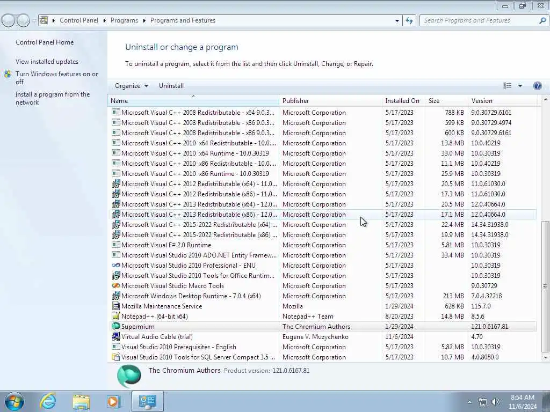This screenshot has height=412, width=550.
Task: Select Visual Studio 2010 ADO.NET Entity Framework row
Action: (323, 255)
